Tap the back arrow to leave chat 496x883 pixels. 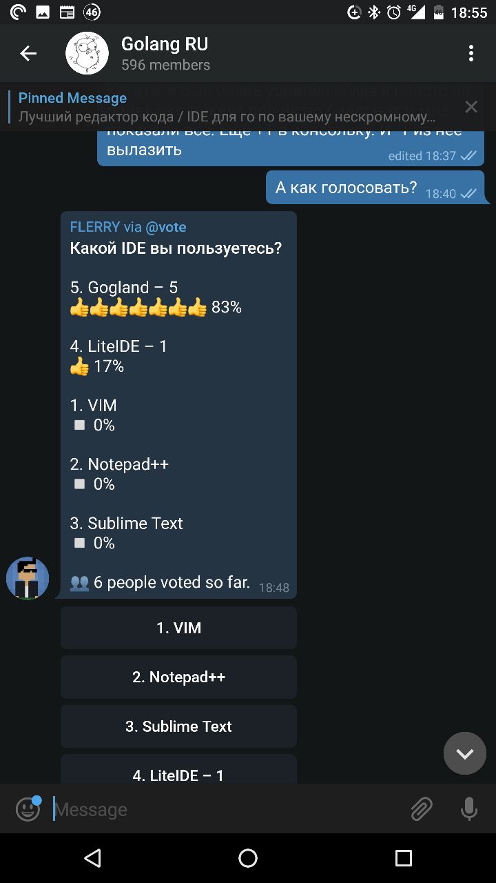coord(28,53)
